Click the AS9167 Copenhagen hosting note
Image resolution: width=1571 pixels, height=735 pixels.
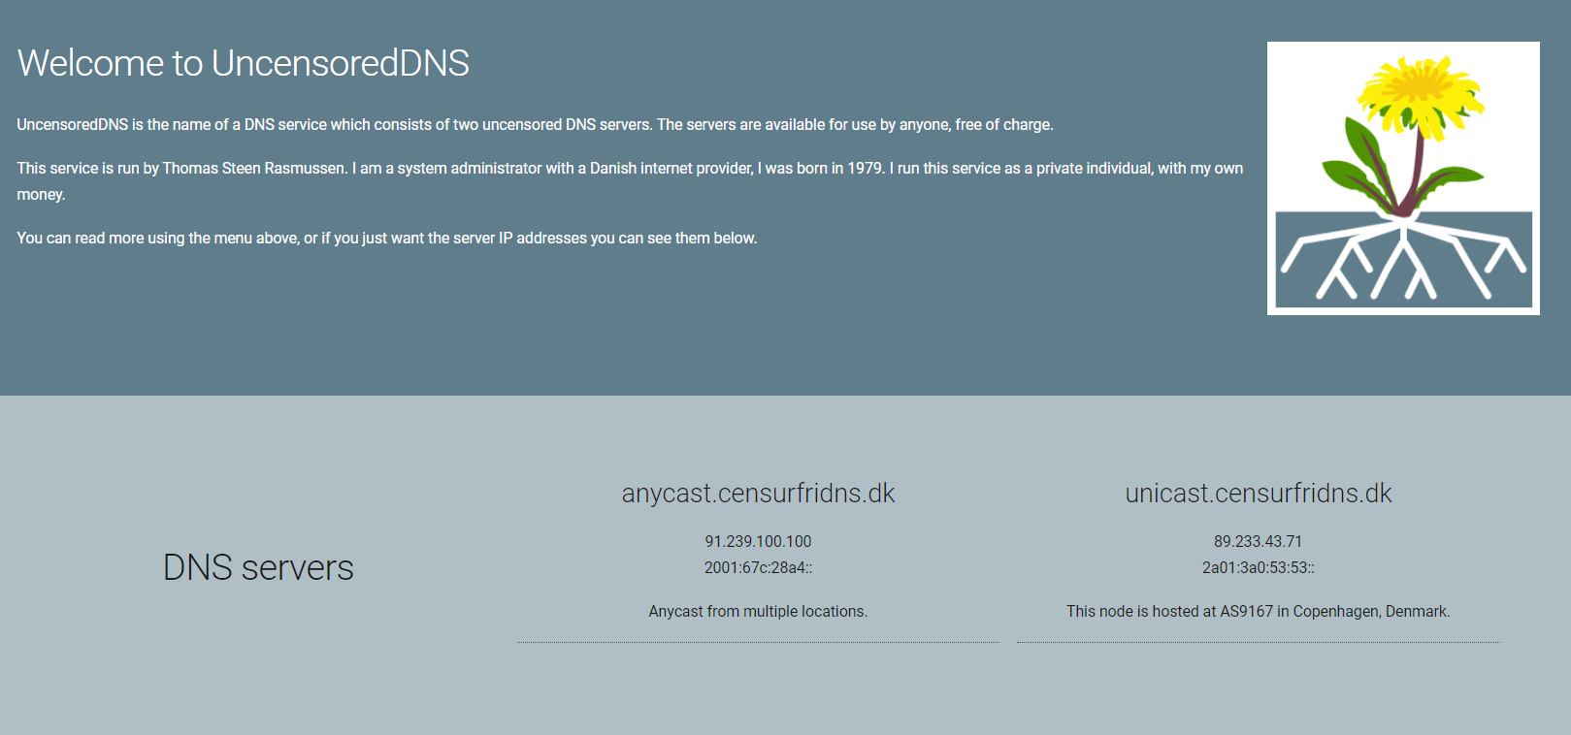point(1258,611)
